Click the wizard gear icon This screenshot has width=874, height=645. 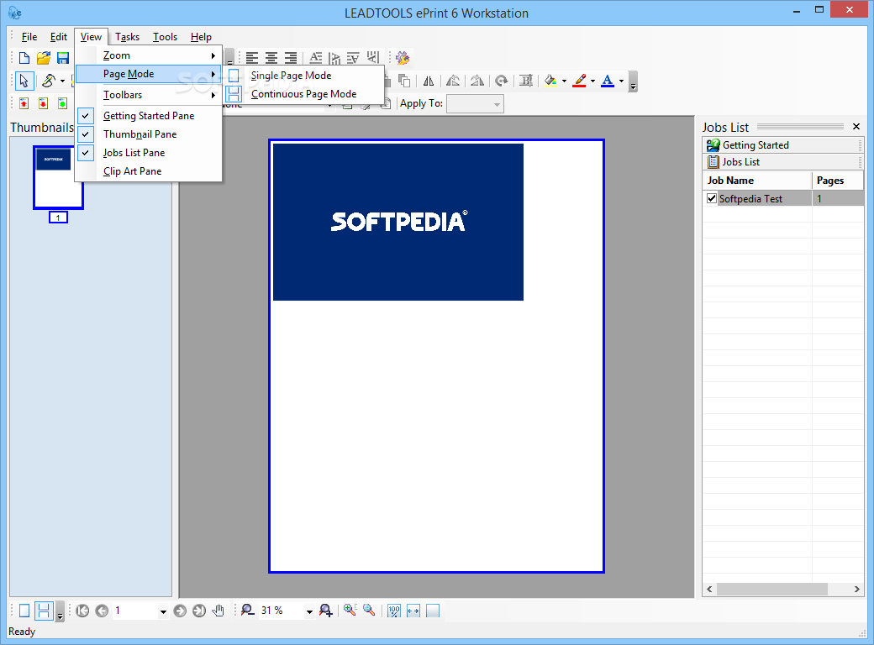coord(403,57)
